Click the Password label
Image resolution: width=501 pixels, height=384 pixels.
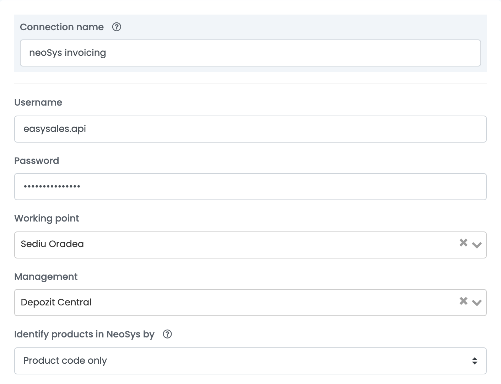click(37, 161)
